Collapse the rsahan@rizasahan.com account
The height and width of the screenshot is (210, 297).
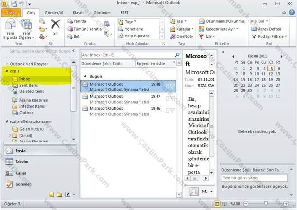pyautogui.click(x=7, y=121)
